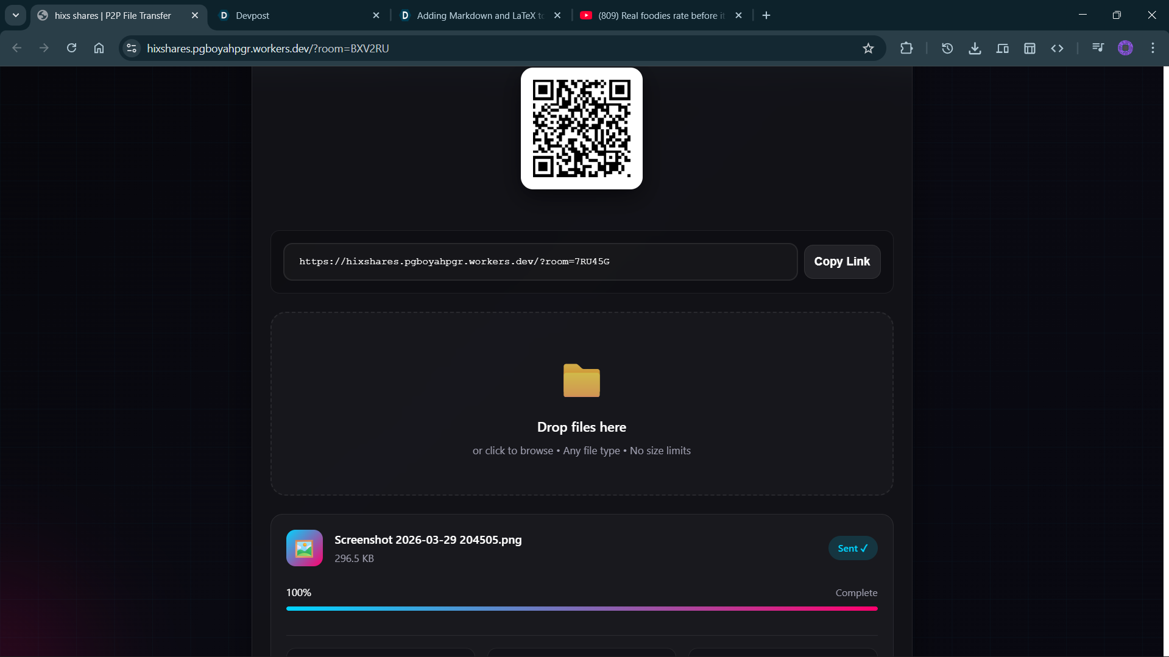Click the room QR code image

click(x=582, y=128)
